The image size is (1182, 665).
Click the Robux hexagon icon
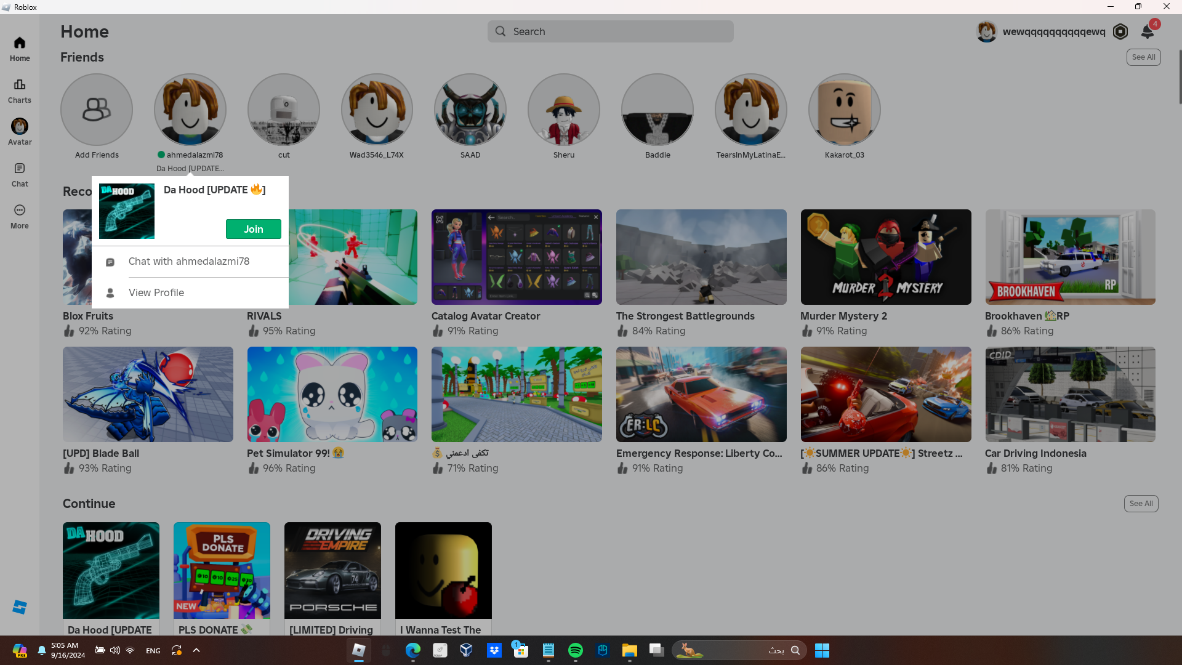(x=1120, y=31)
